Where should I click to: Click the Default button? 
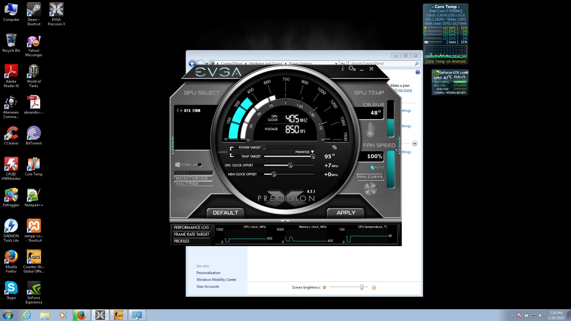coord(225,213)
